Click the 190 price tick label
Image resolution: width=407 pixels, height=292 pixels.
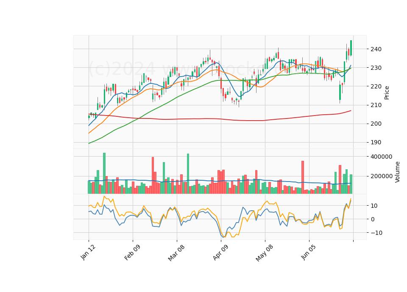(x=376, y=142)
